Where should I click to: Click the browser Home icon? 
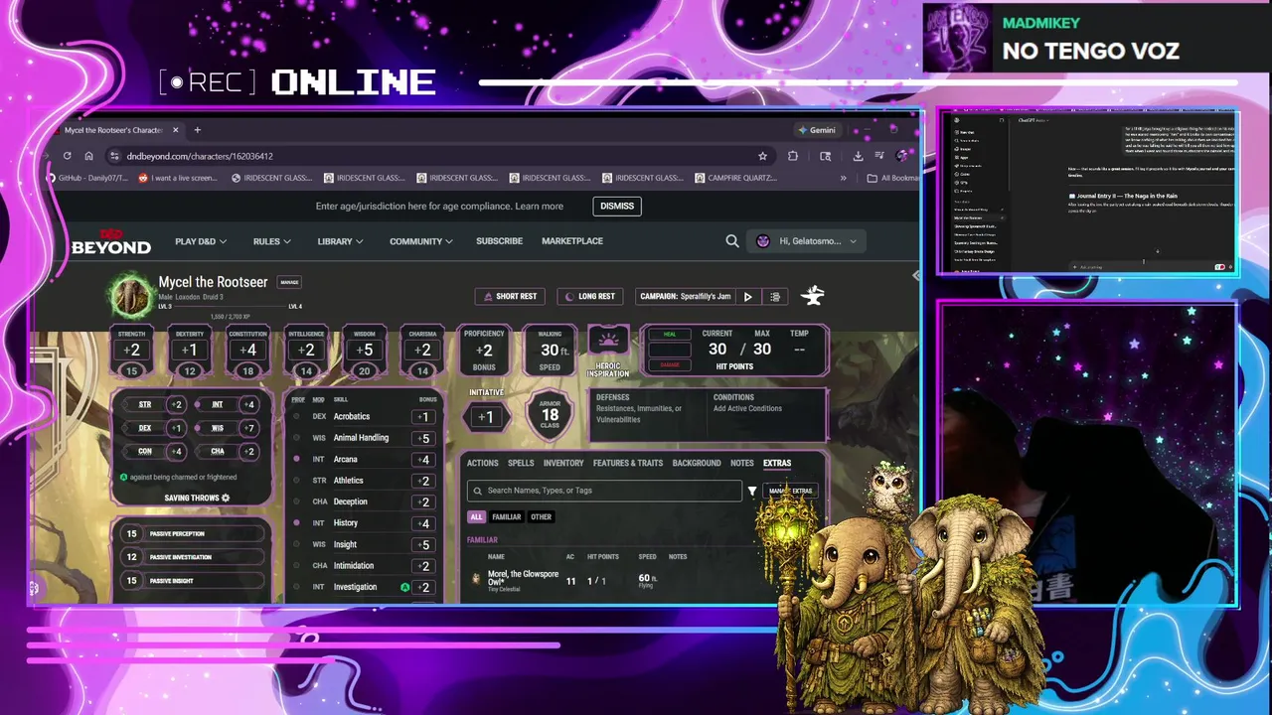[x=88, y=156]
